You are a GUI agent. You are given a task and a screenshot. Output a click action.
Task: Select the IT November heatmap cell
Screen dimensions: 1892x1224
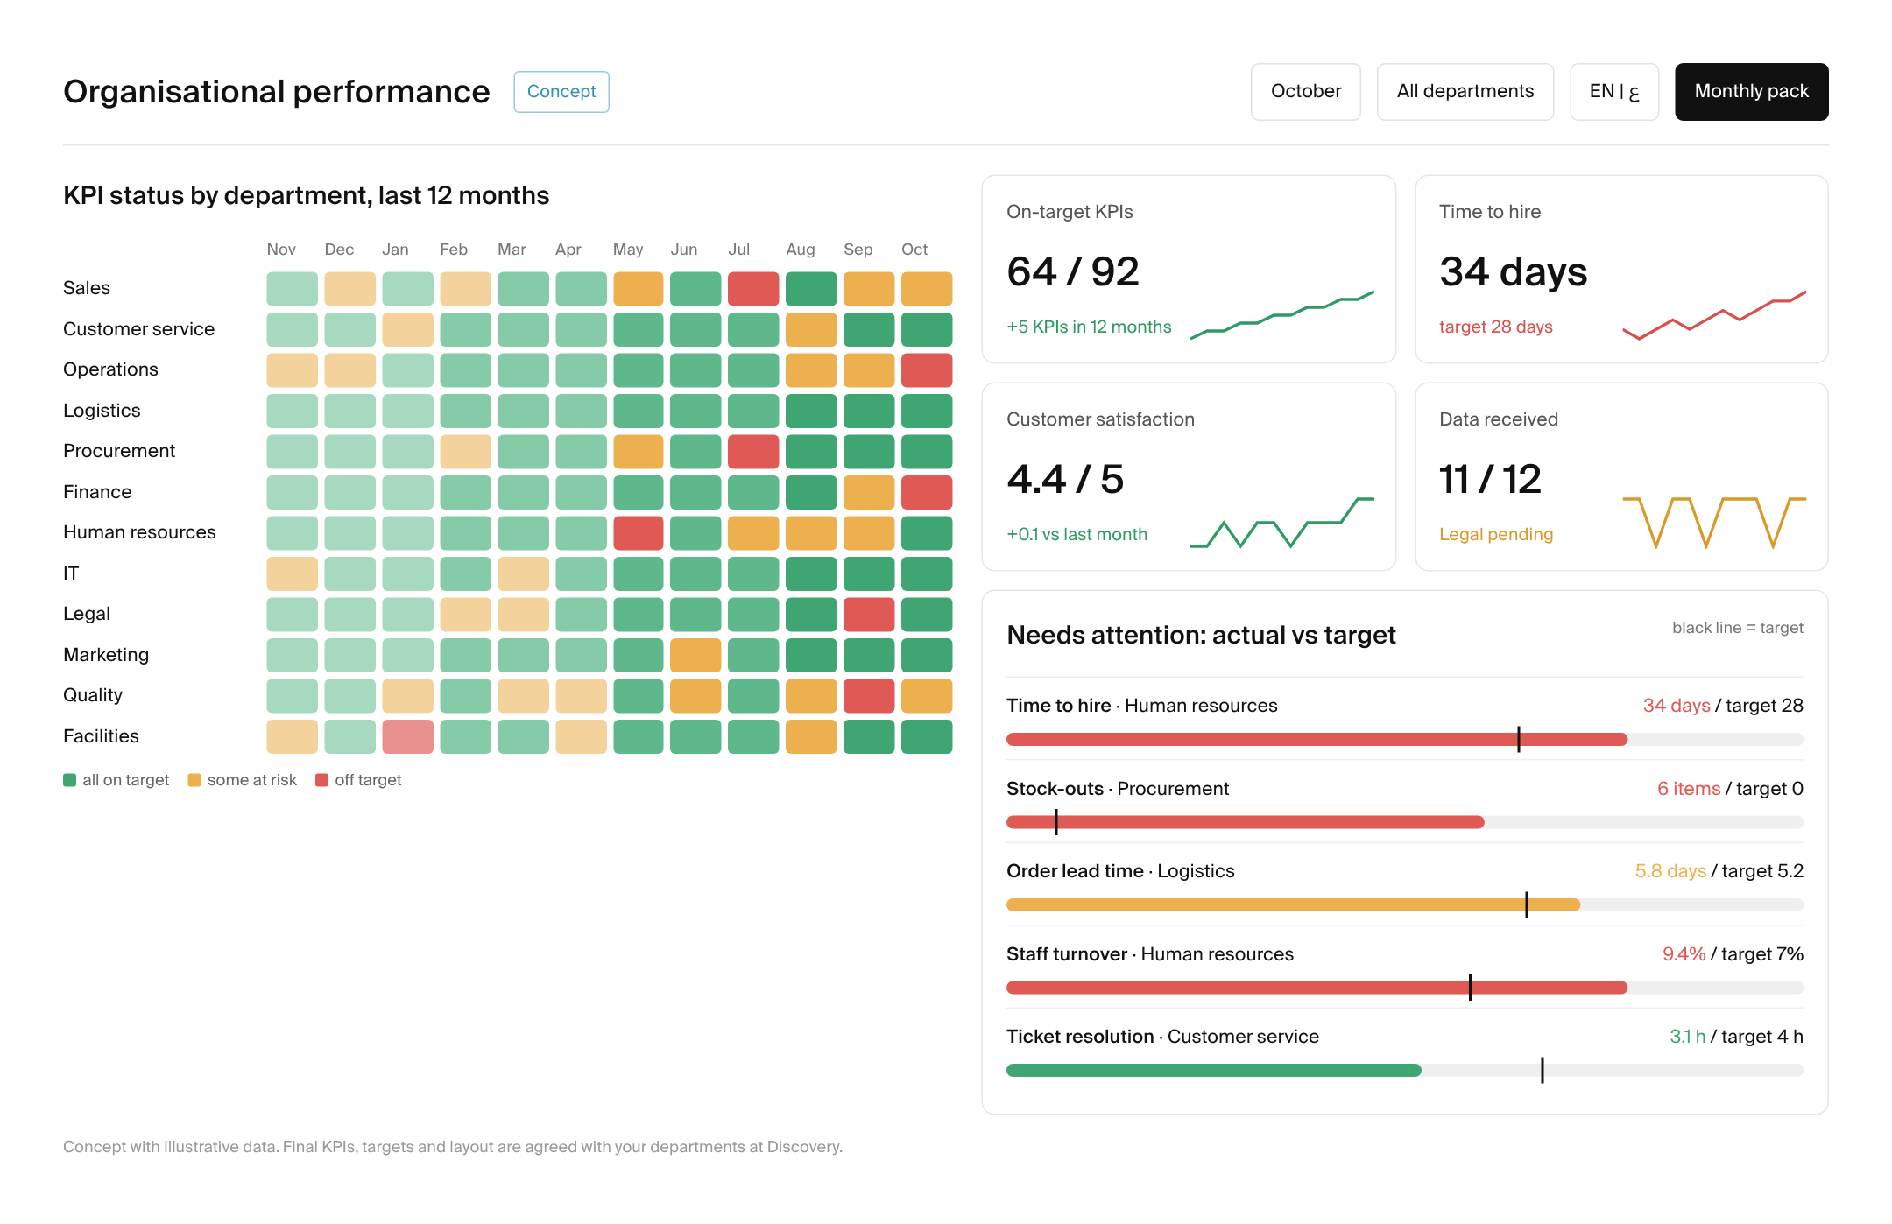(x=292, y=573)
